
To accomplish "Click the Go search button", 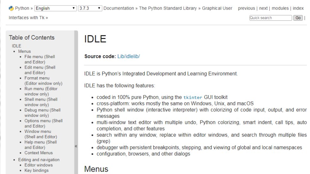I will click(x=298, y=18).
